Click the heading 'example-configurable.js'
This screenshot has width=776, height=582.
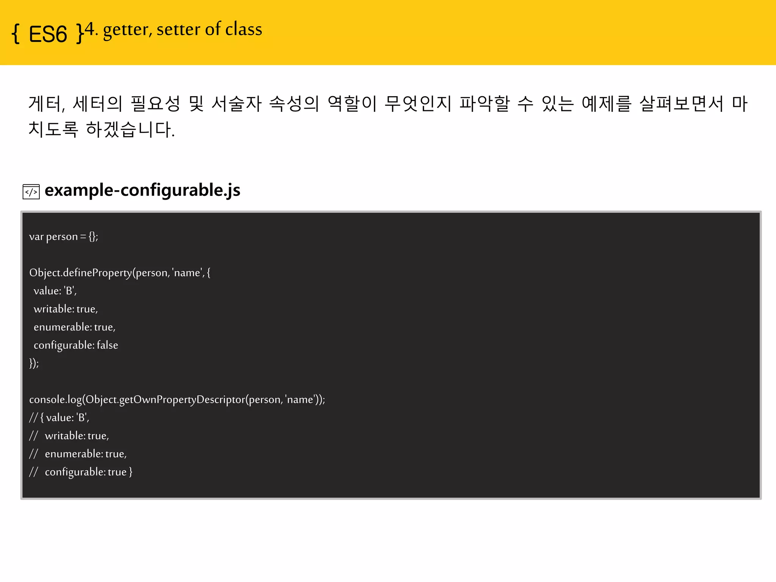(142, 190)
